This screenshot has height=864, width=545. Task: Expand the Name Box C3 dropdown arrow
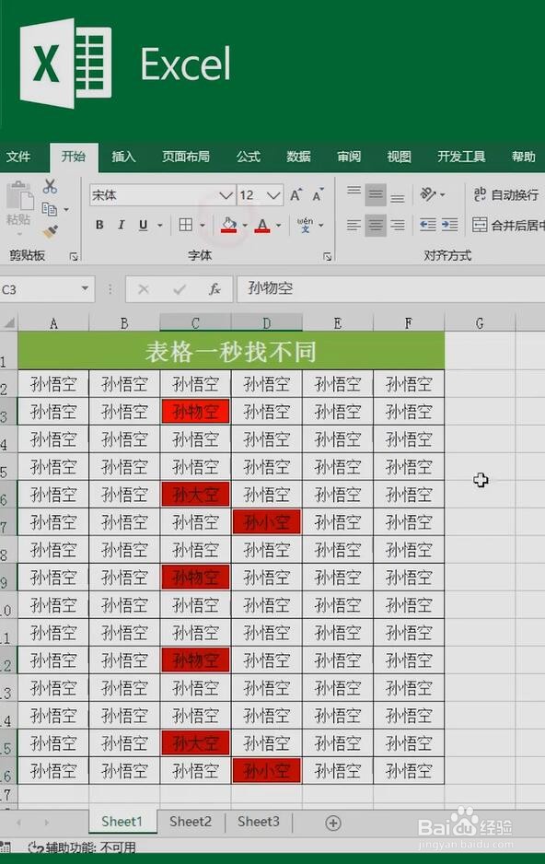tap(85, 288)
